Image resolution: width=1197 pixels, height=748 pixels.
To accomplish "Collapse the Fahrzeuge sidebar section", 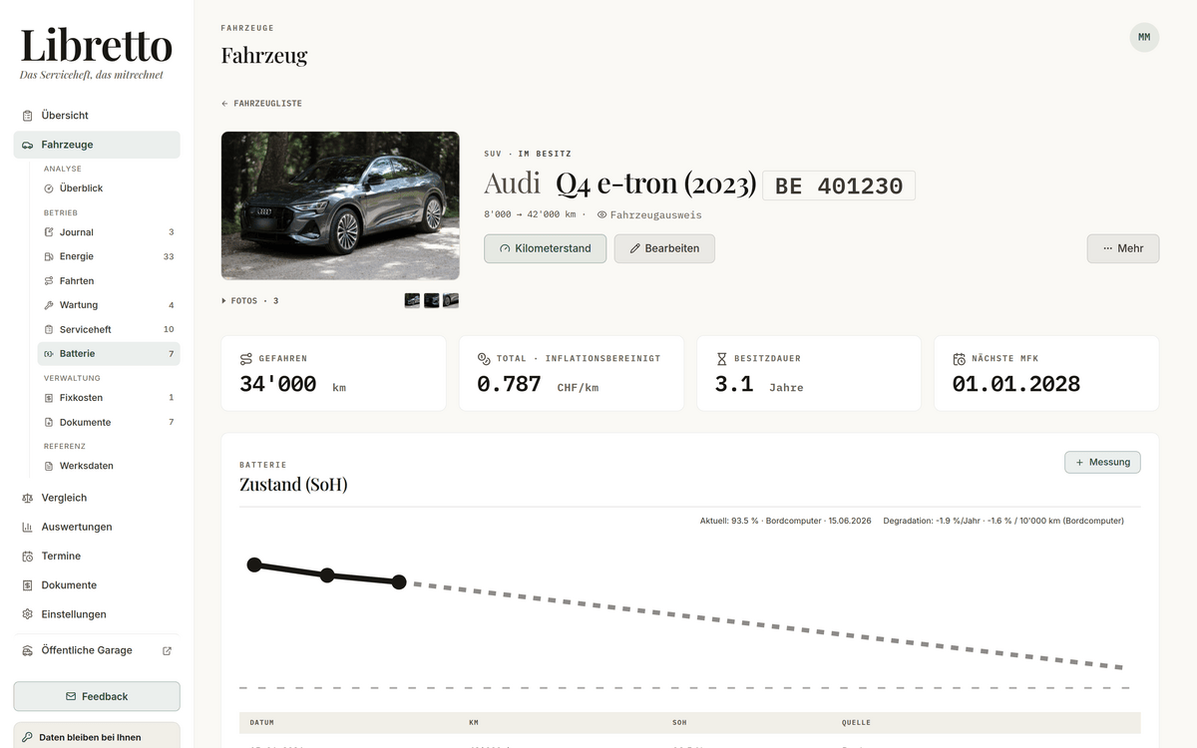I will tap(97, 145).
